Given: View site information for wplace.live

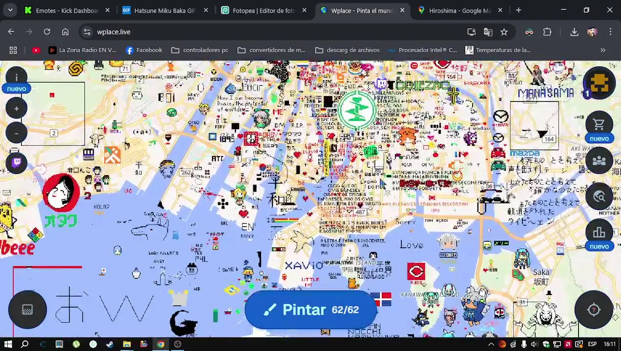Looking at the screenshot, I should [87, 32].
